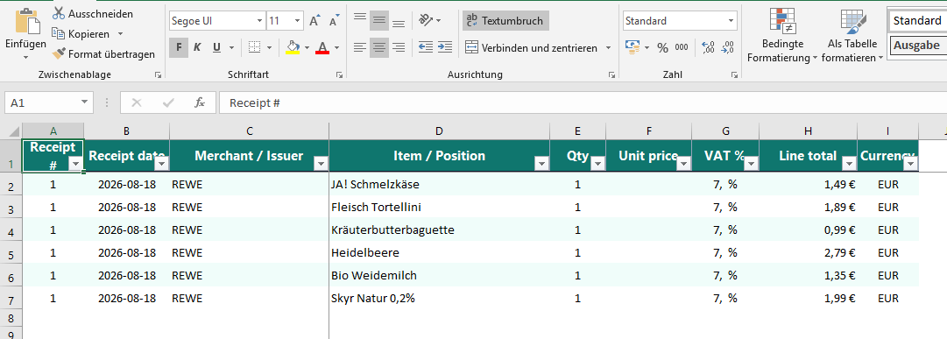Toggle the Textumbruch wrap text button
Image resolution: width=947 pixels, height=339 pixels.
[x=505, y=20]
